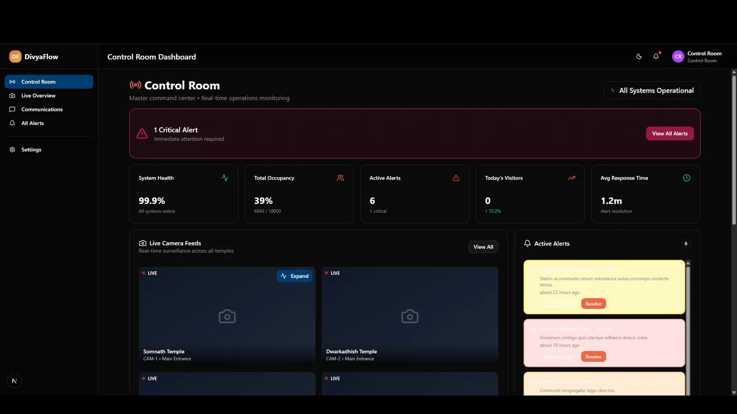Toggle dark mode with the moon icon
Screen dimensions: 737x414
[x=639, y=57]
